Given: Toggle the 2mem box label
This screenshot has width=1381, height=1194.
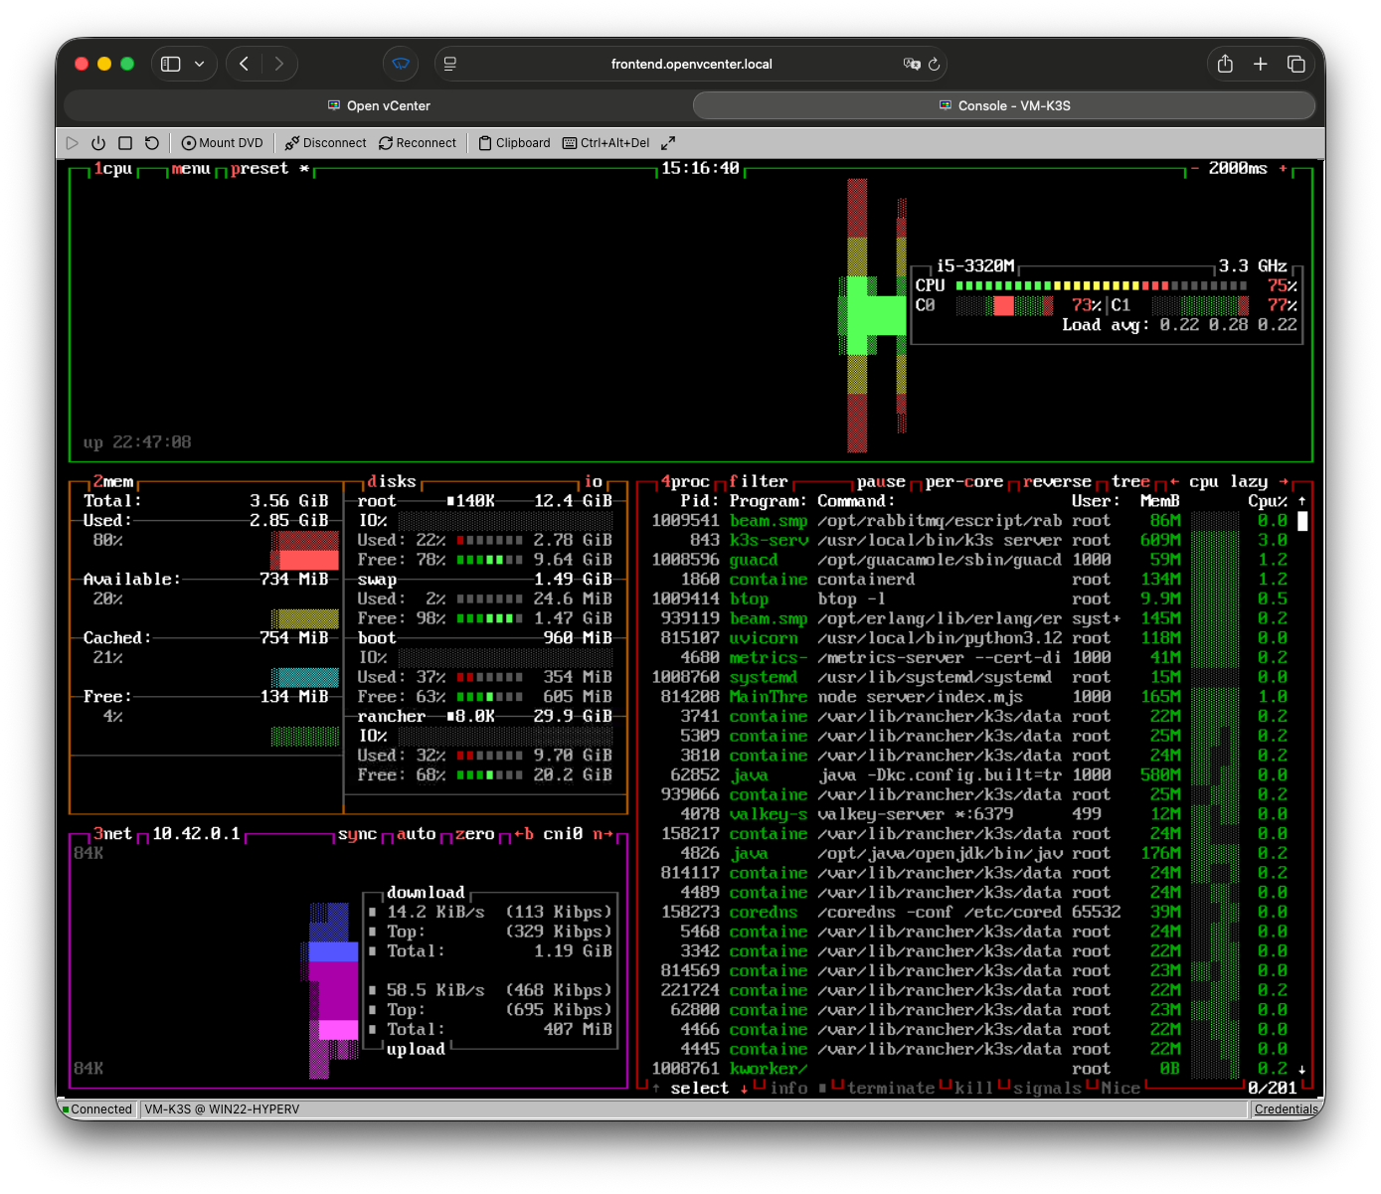Looking at the screenshot, I should pos(113,482).
